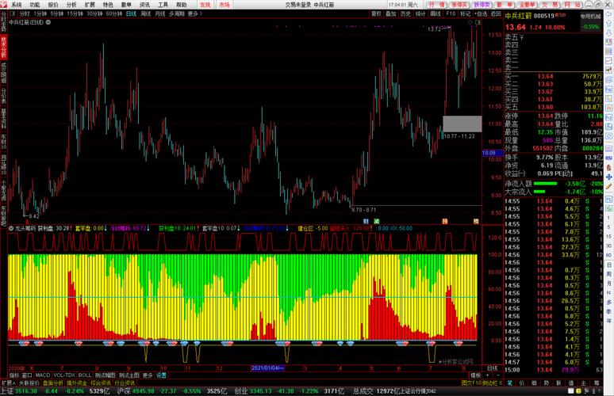Open 更多 indicators dropdown in indicator bar
This screenshot has height=396, width=614.
(x=148, y=375)
